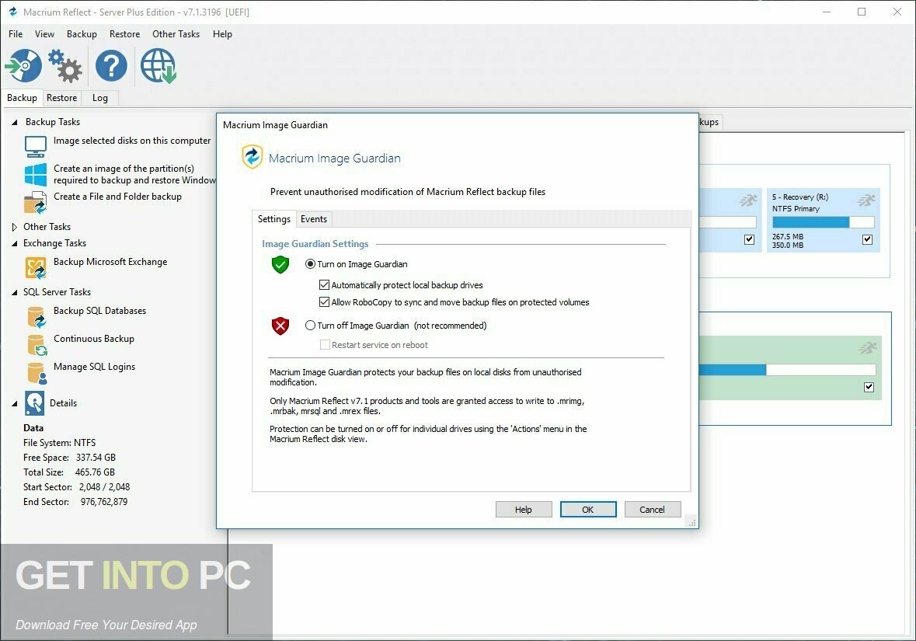
Task: Click the Cancel button
Action: point(652,510)
